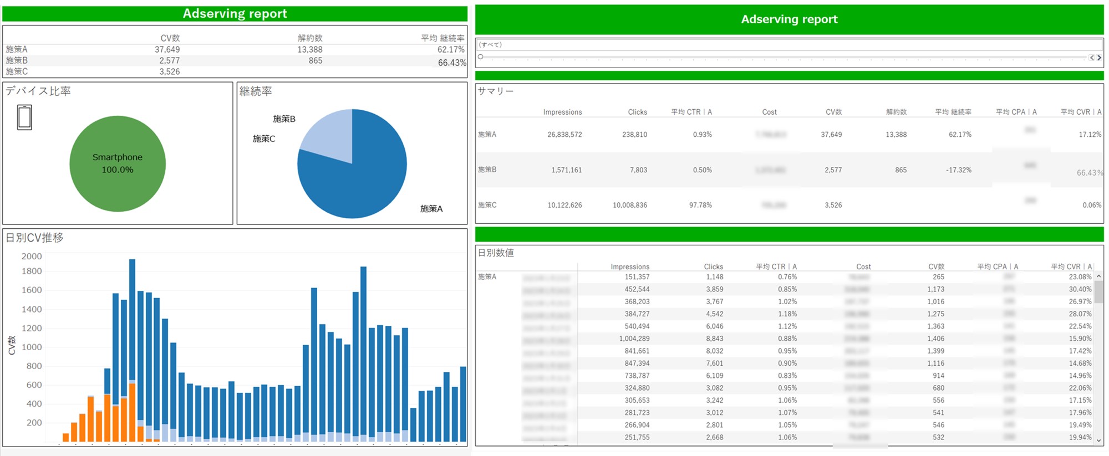The height and width of the screenshot is (456, 1109).
Task: Click the date slider handle
Action: coord(481,57)
